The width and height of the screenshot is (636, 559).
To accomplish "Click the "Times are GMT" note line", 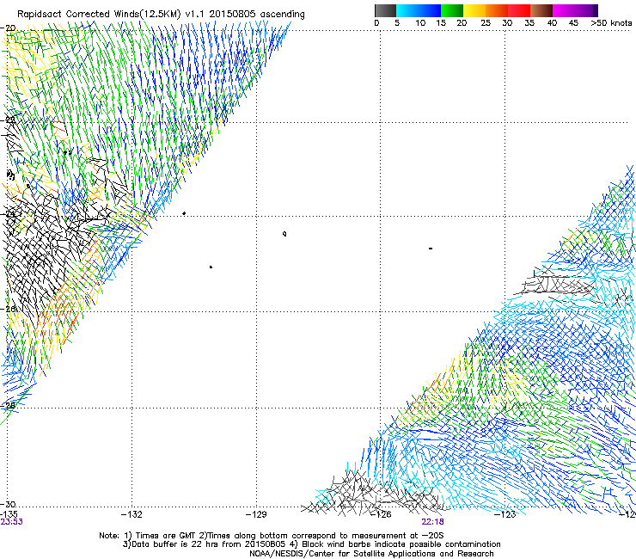I will (x=272, y=536).
